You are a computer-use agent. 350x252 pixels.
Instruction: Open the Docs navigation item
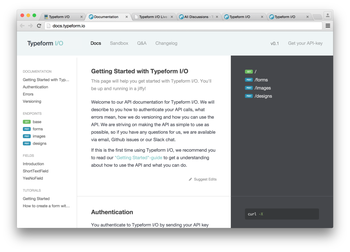point(96,43)
